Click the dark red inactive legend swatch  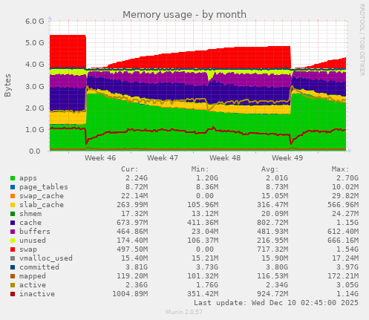pos(13,294)
